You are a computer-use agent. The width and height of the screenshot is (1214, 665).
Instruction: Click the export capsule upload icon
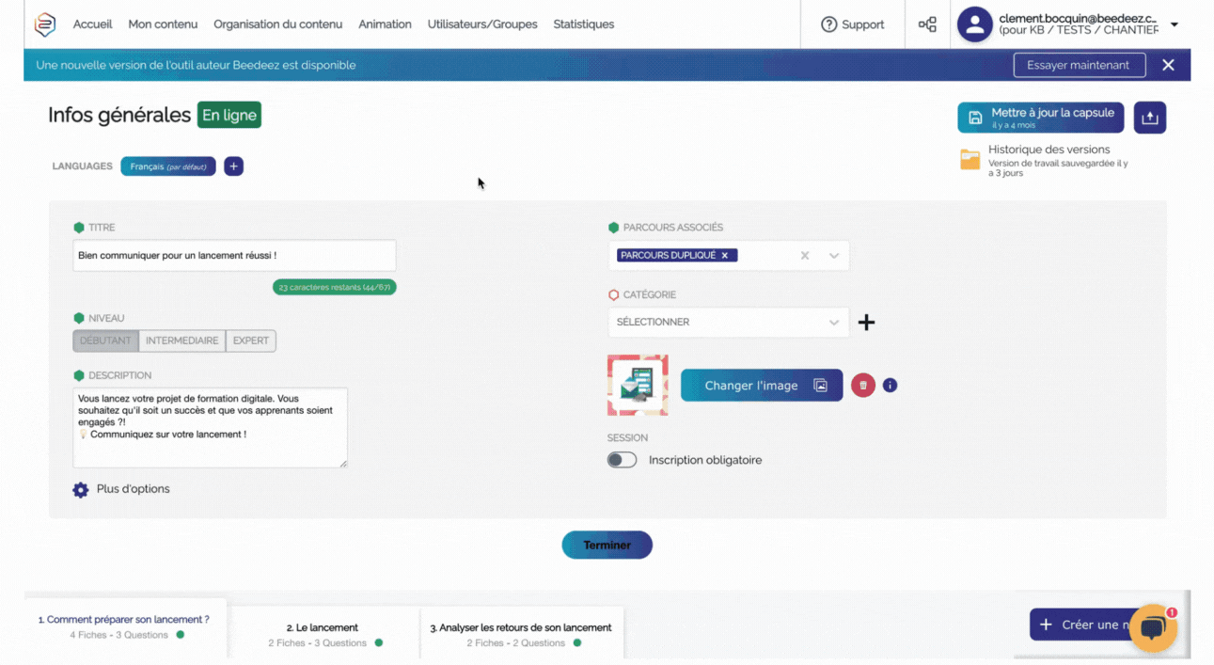coord(1149,118)
